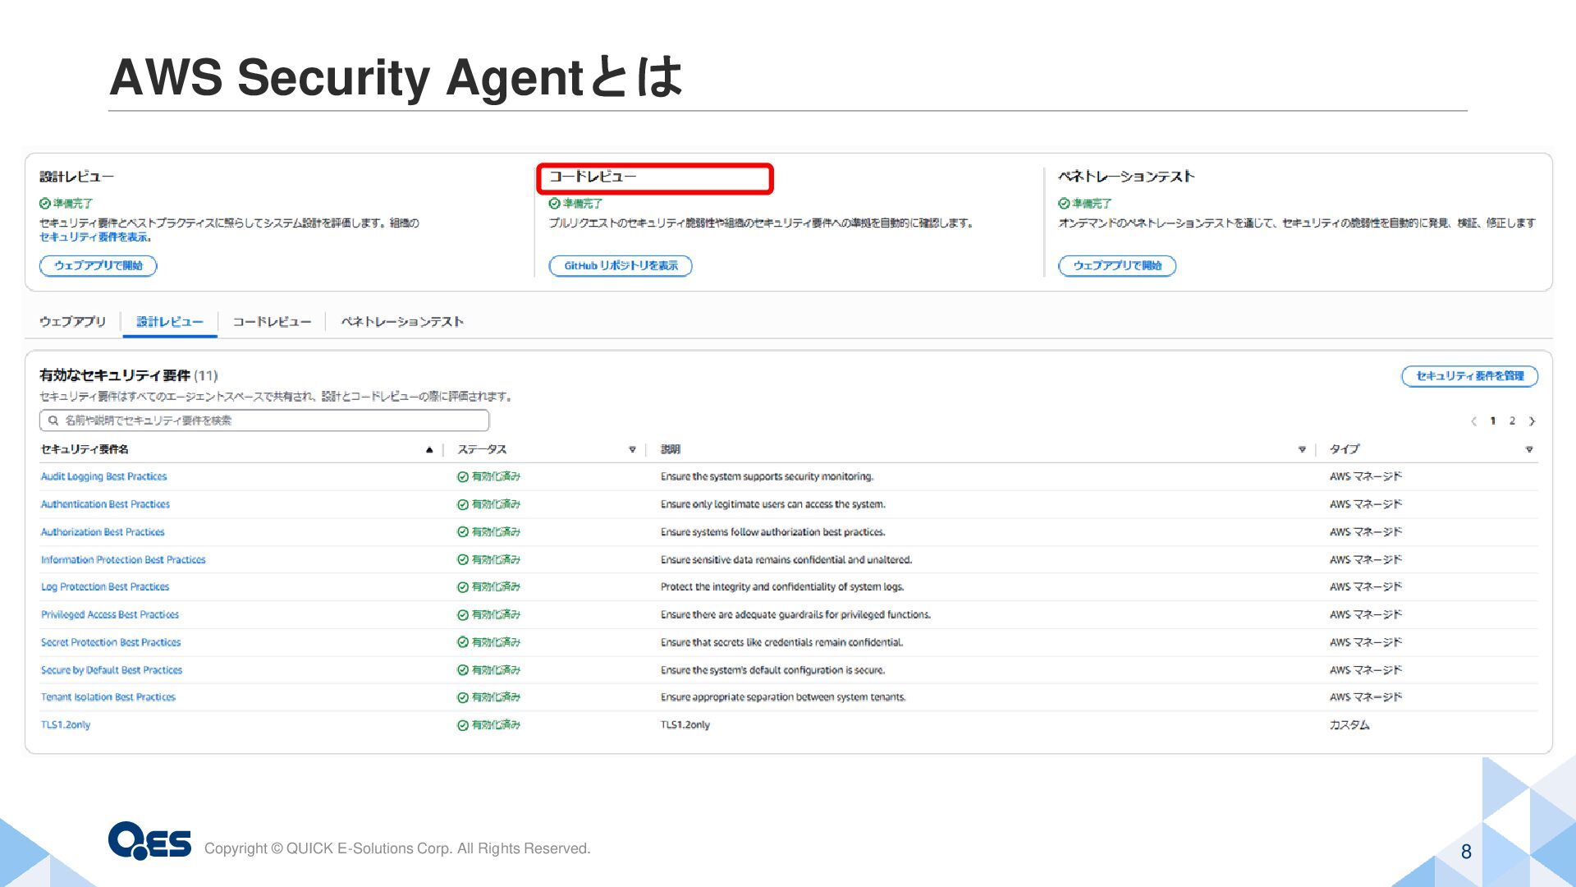Click the セキュリティ要件を管理 button
1576x887 pixels.
tap(1469, 375)
